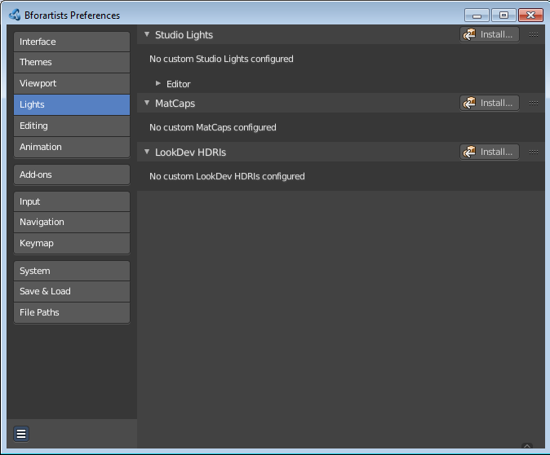The height and width of the screenshot is (455, 550).
Task: Collapse the MatCaps panel
Action: click(x=147, y=103)
